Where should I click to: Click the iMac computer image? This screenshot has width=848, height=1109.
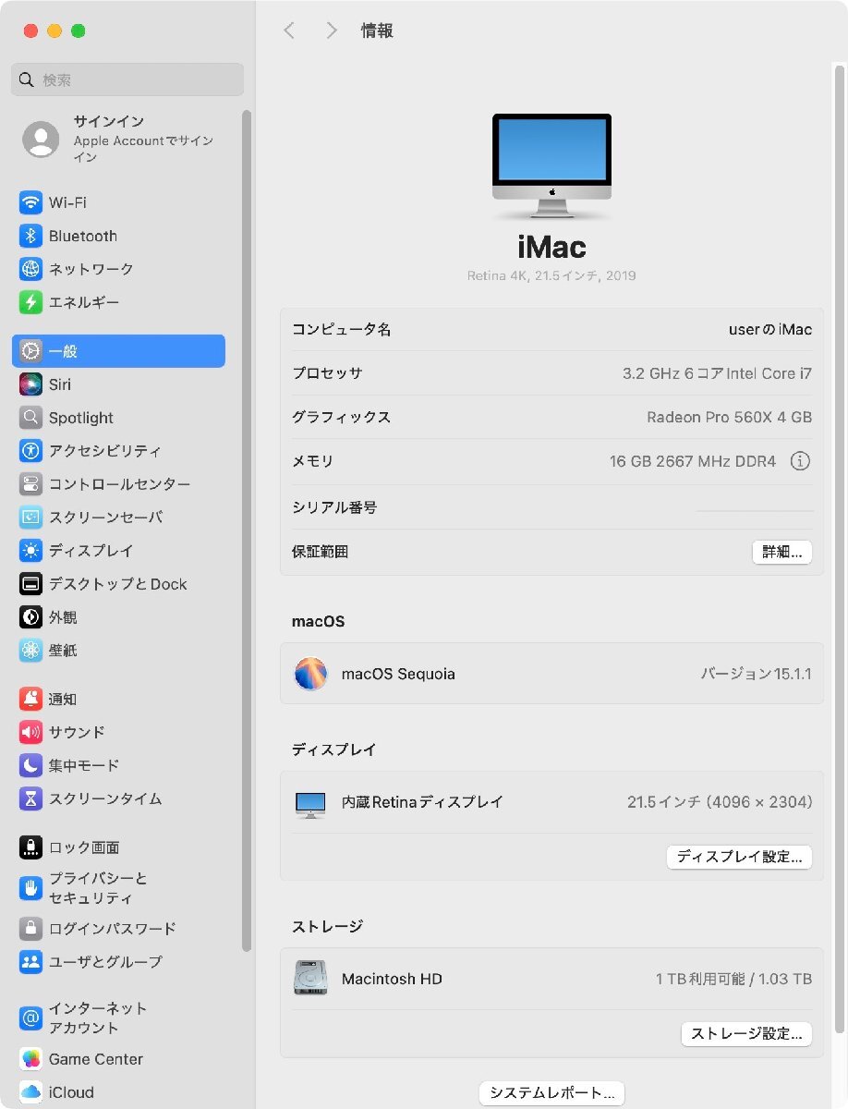551,166
